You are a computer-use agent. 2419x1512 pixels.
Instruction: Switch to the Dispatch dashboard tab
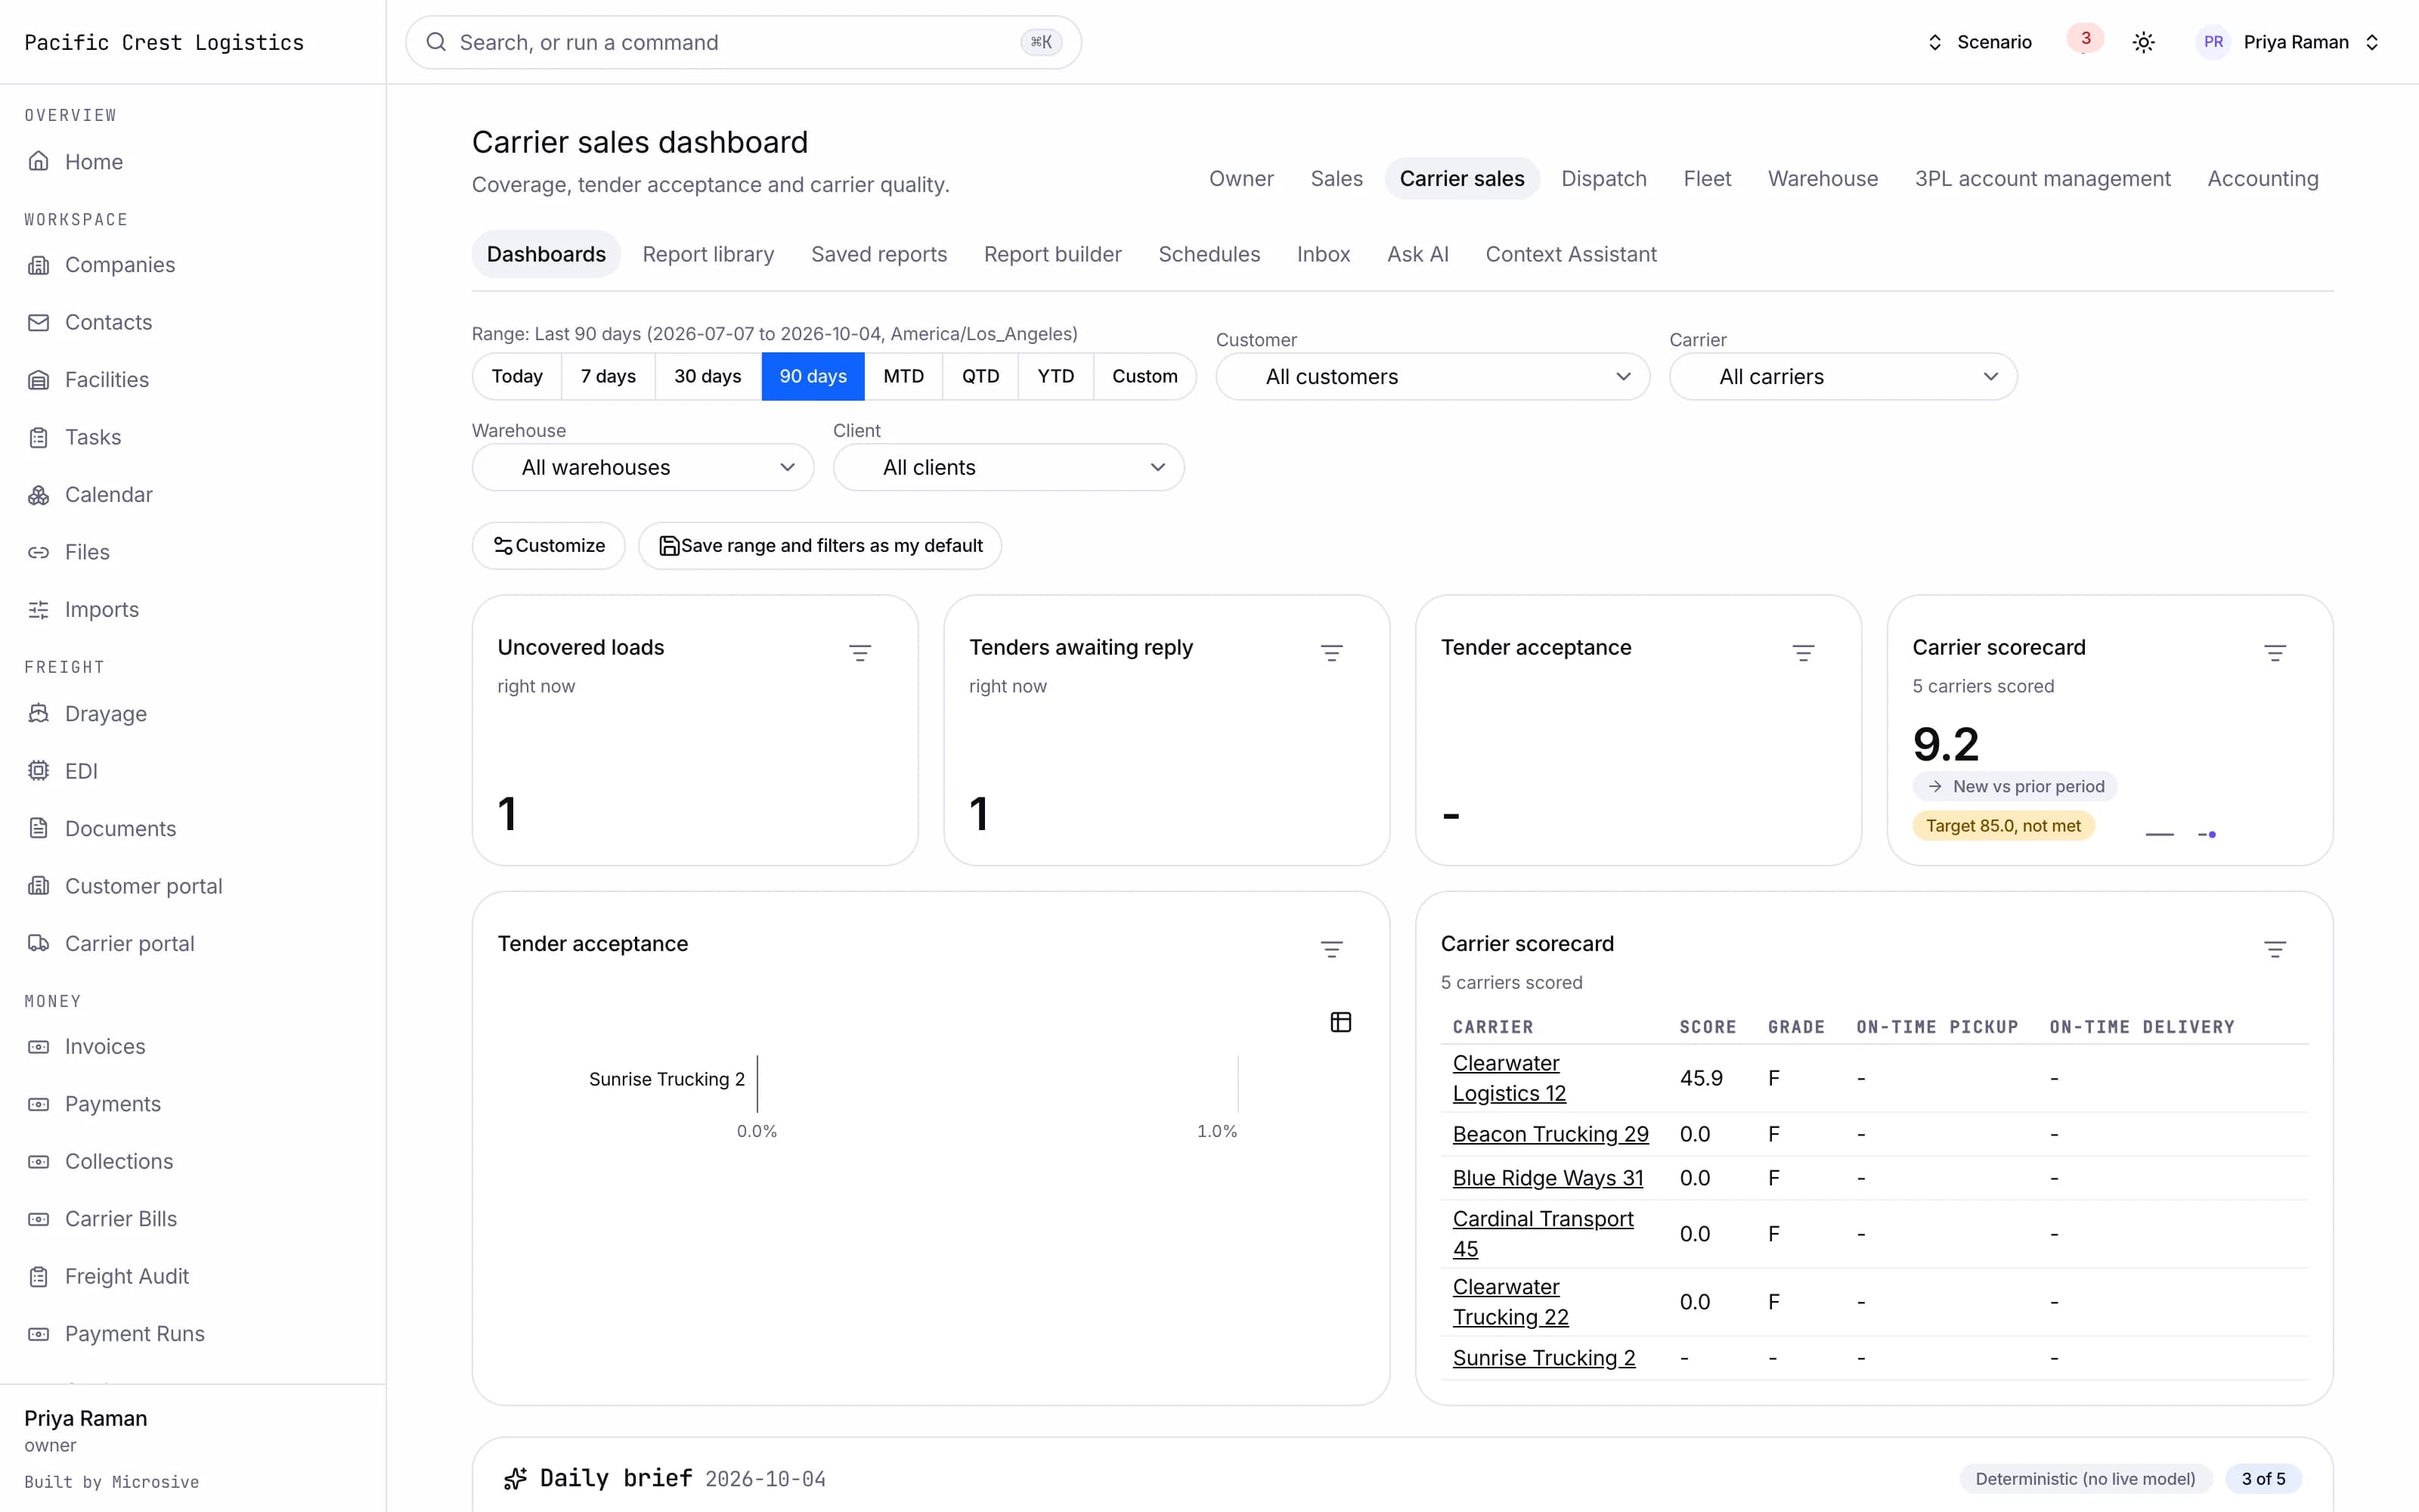(1603, 179)
